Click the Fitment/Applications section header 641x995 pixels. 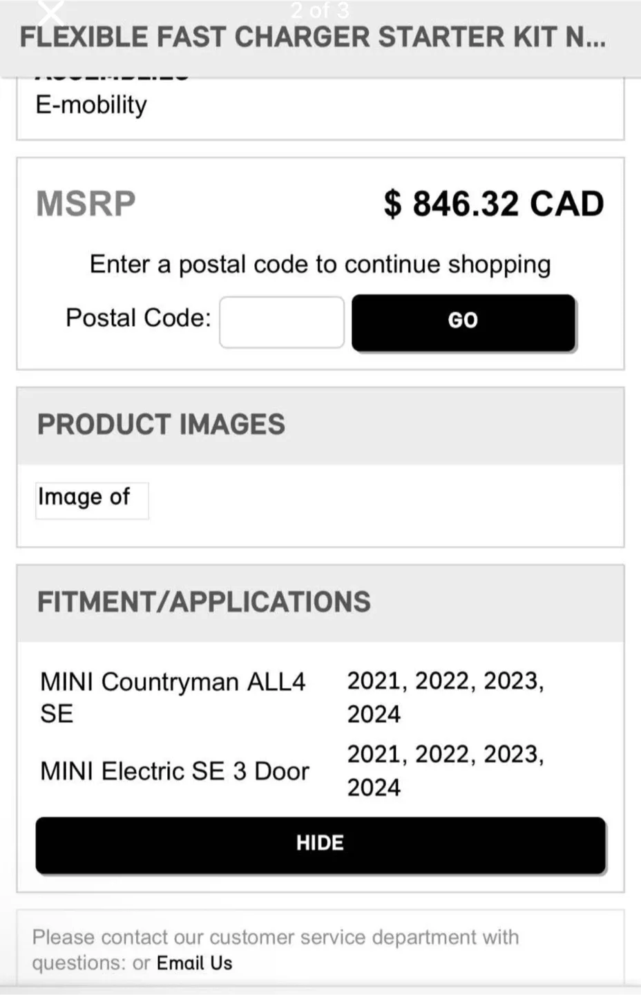(x=204, y=602)
